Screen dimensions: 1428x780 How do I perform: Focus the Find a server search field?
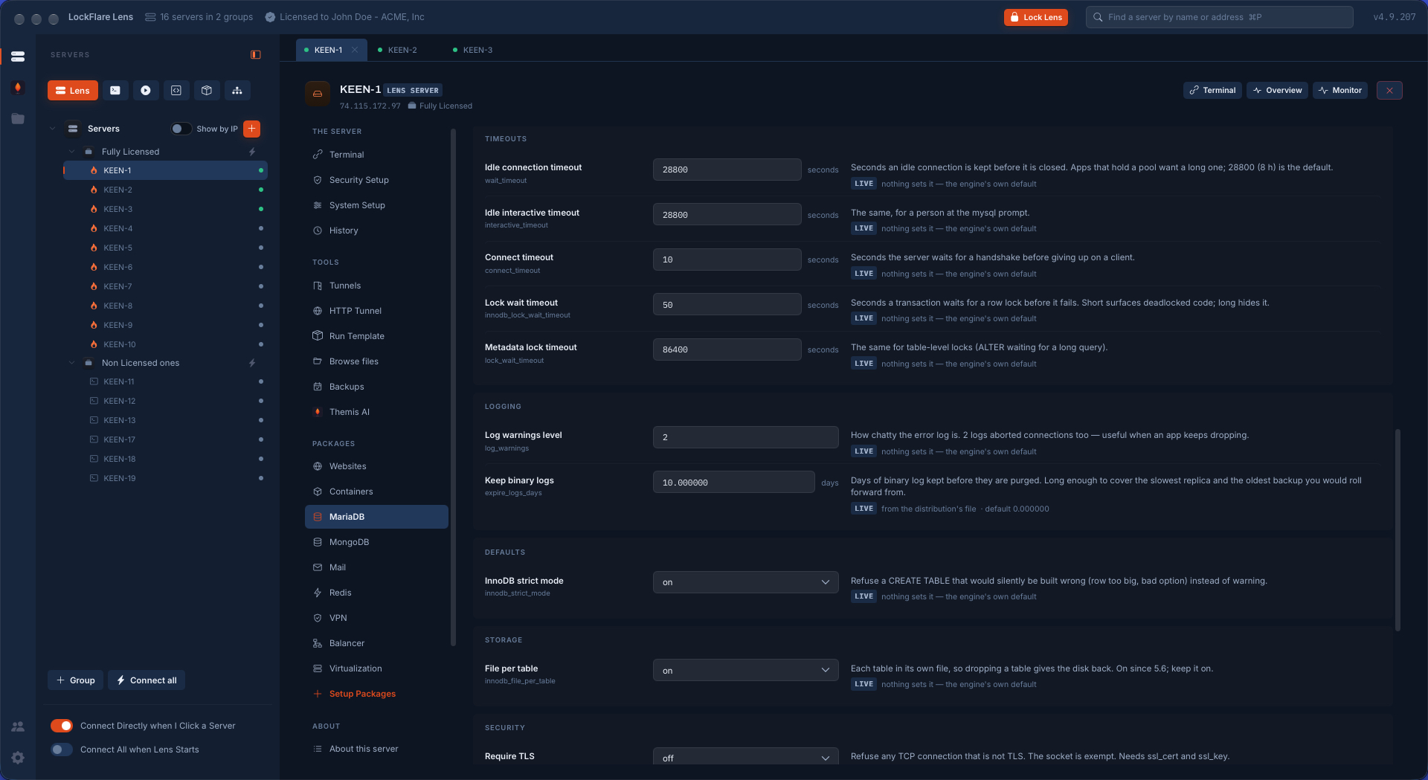pos(1219,17)
